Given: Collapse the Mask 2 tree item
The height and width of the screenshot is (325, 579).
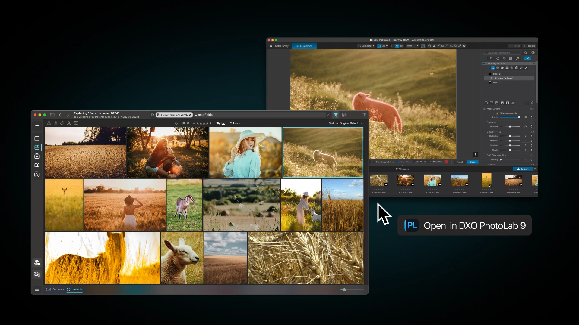Looking at the screenshot, I should [486, 74].
